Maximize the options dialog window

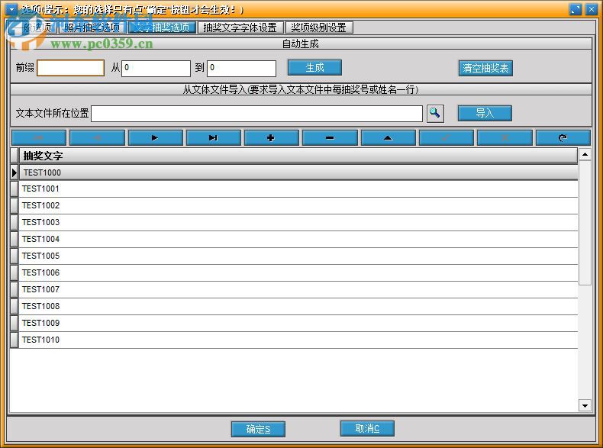[576, 10]
